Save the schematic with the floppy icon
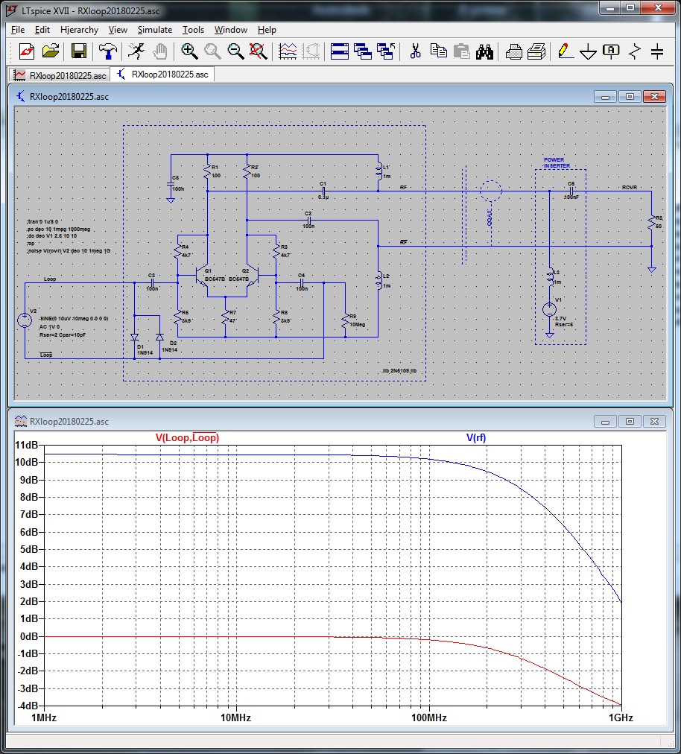 tap(79, 51)
